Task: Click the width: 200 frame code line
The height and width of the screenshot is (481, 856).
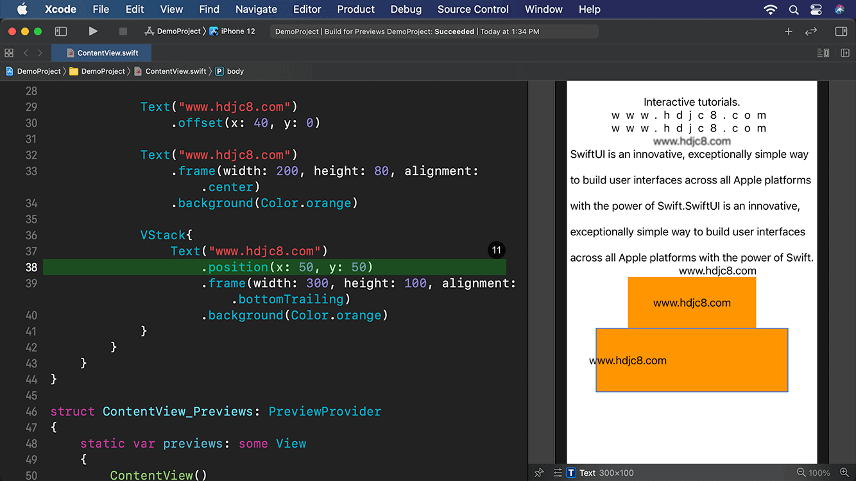Action: (325, 171)
